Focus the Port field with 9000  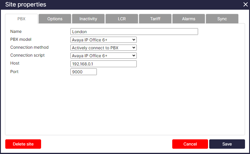click(84, 72)
